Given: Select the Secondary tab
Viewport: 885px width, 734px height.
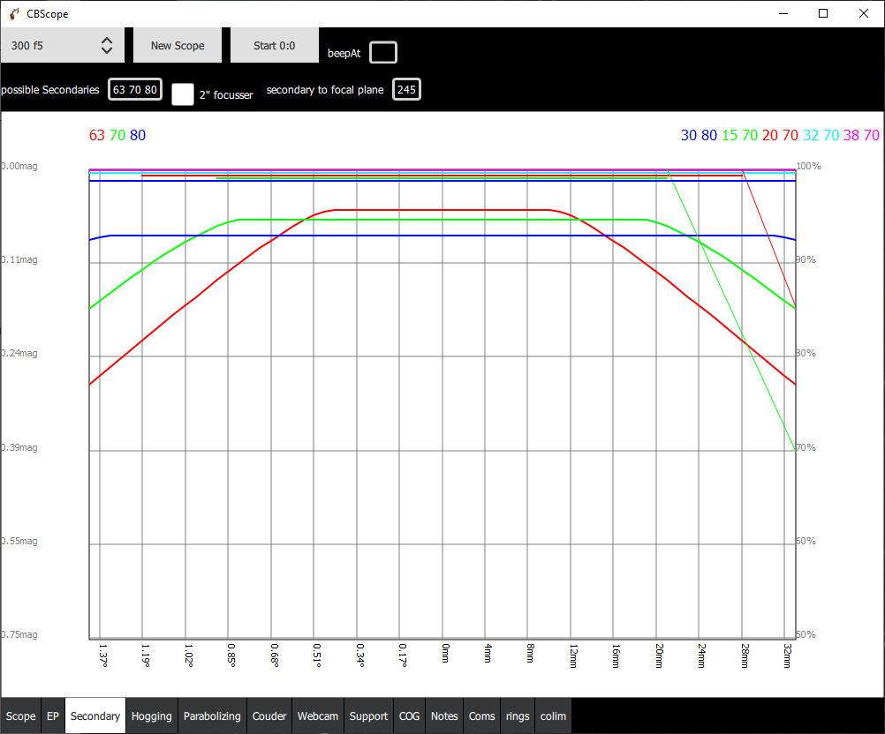Looking at the screenshot, I should coord(95,716).
